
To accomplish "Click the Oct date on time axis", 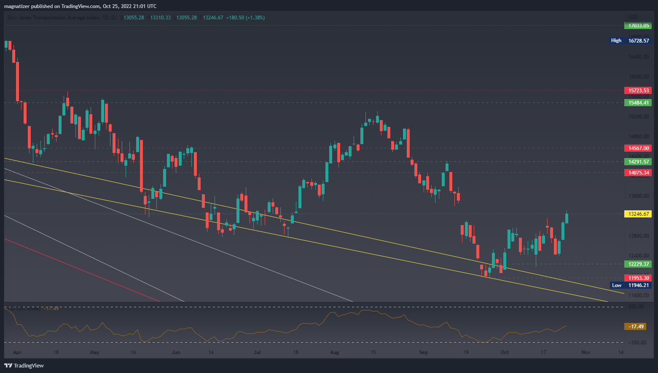I will pos(504,352).
